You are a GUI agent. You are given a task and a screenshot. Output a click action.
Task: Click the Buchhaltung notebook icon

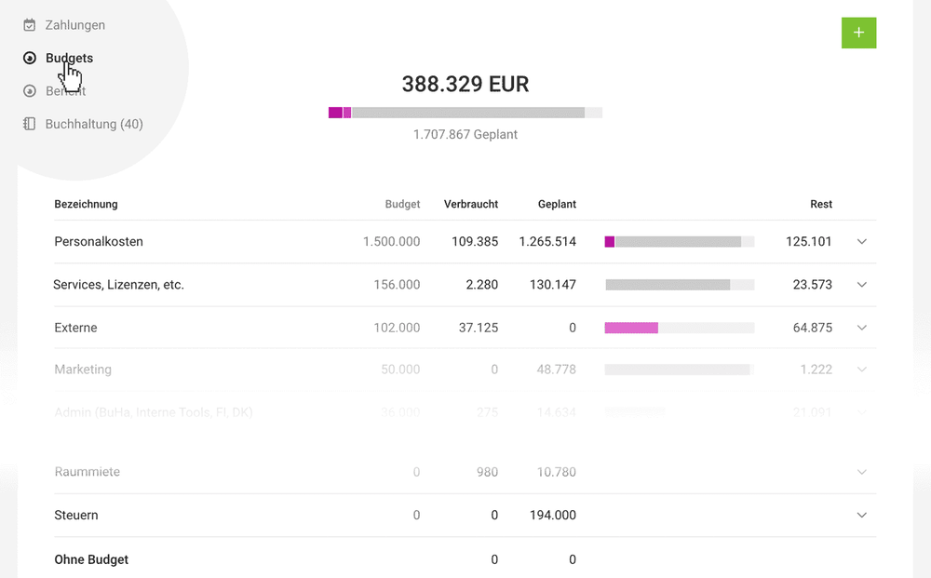click(x=29, y=124)
